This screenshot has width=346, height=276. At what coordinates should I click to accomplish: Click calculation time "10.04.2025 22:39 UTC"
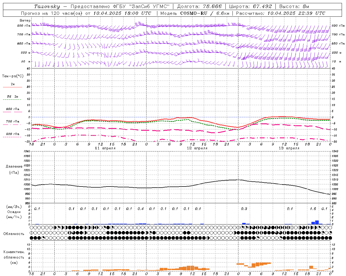tap(296, 13)
